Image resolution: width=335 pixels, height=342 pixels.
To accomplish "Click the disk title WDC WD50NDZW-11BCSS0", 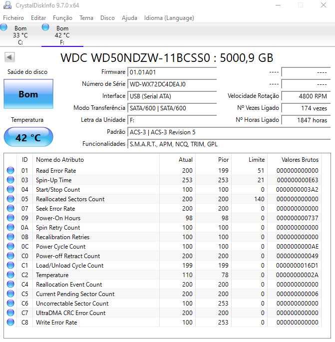I will [167, 58].
